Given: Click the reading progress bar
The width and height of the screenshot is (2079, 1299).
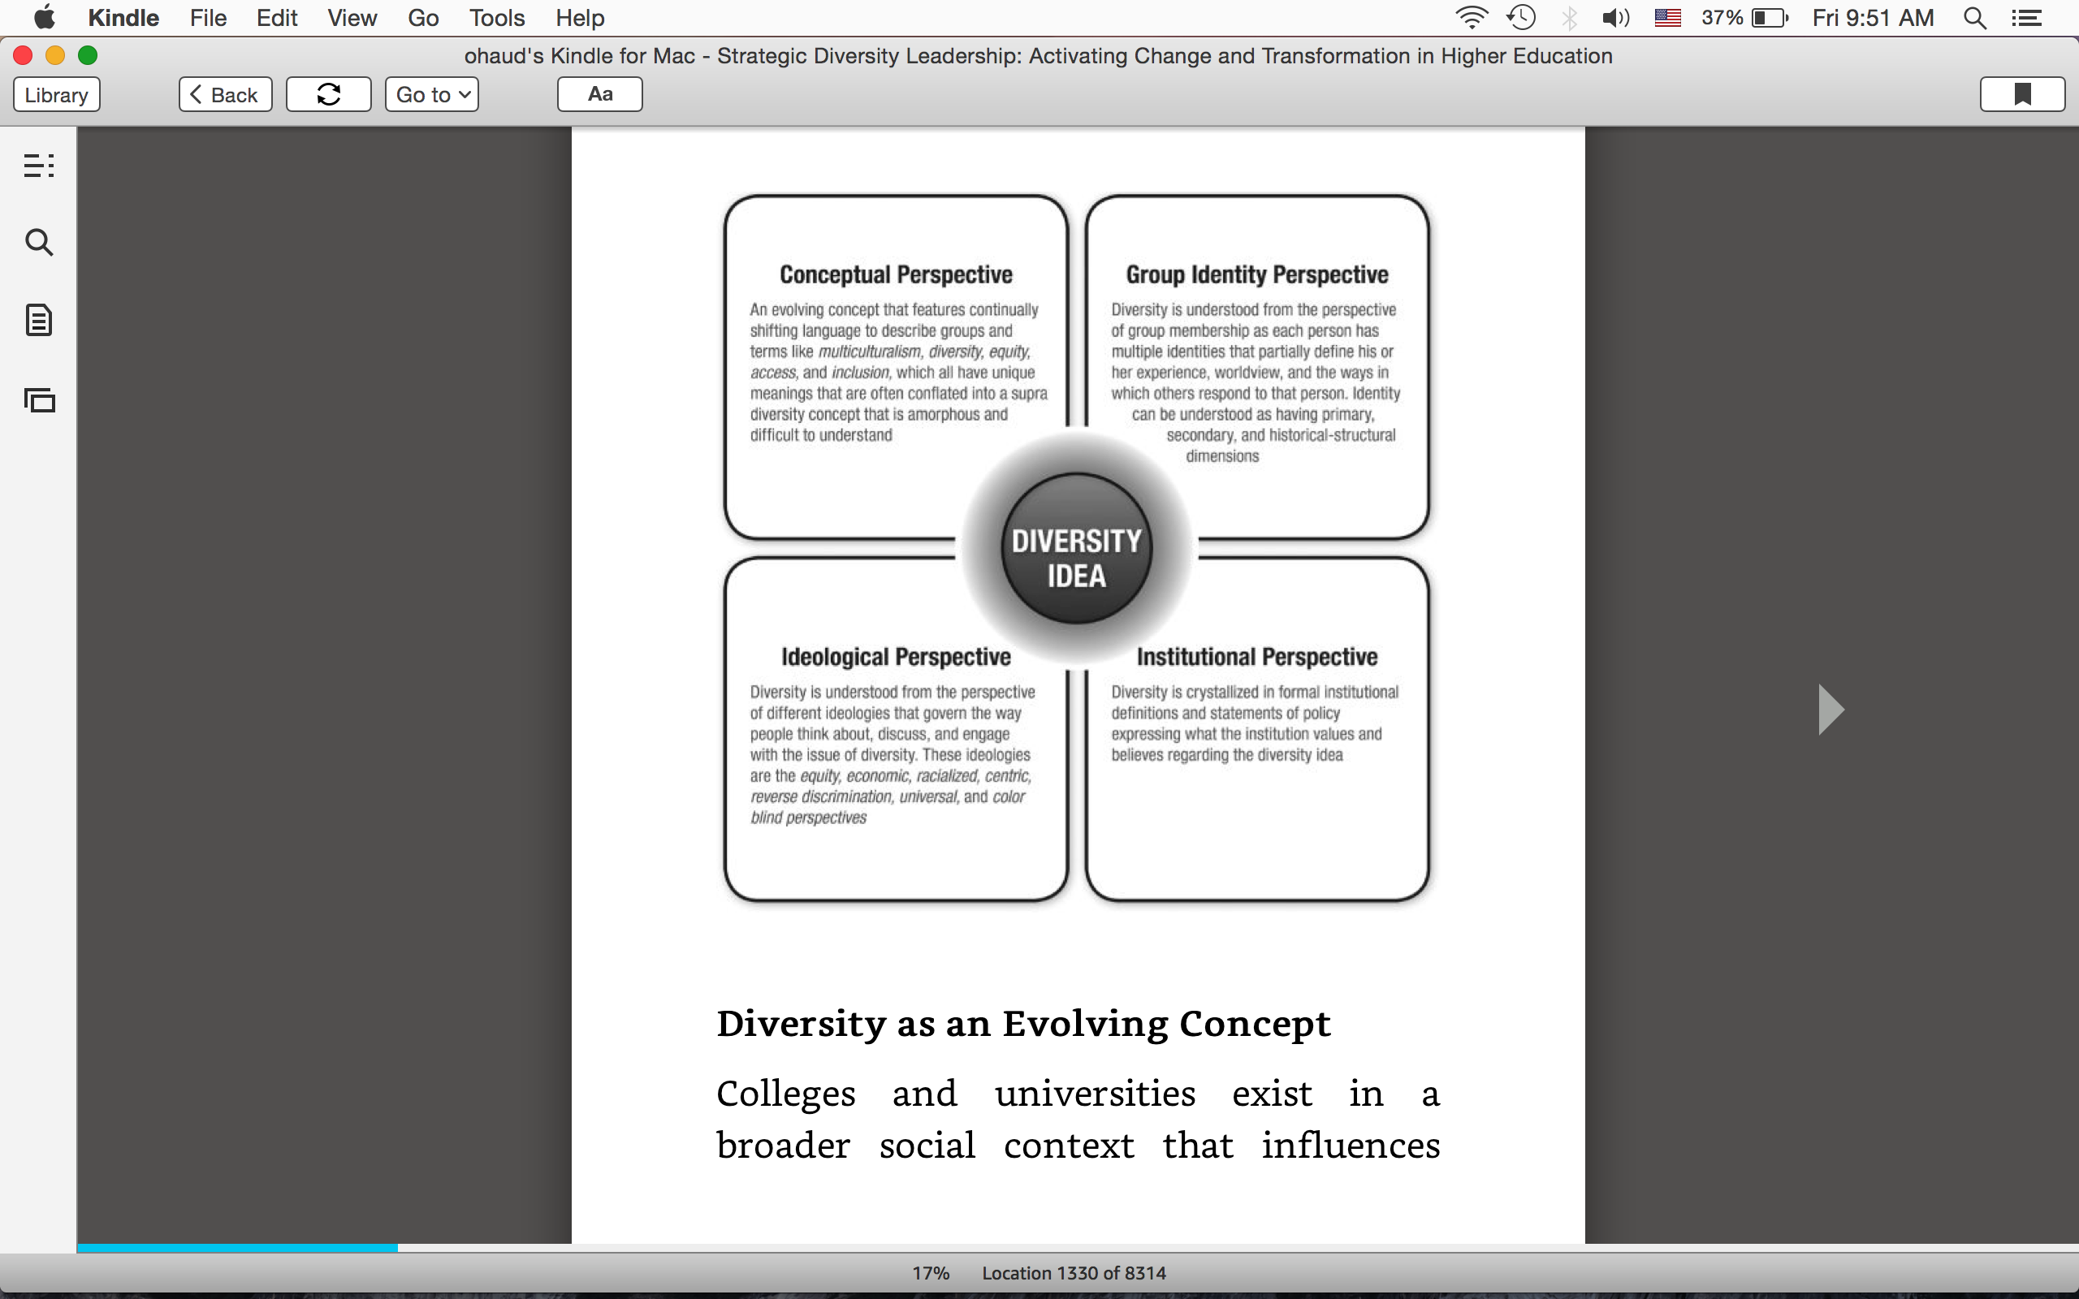Looking at the screenshot, I should click(1078, 1248).
